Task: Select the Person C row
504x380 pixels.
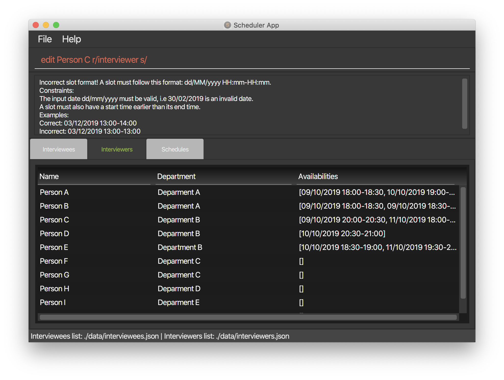Action: [54, 220]
